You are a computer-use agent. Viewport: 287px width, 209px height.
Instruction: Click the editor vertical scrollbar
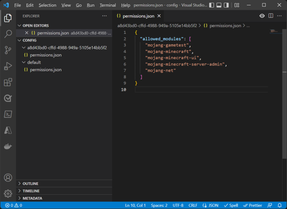284,93
